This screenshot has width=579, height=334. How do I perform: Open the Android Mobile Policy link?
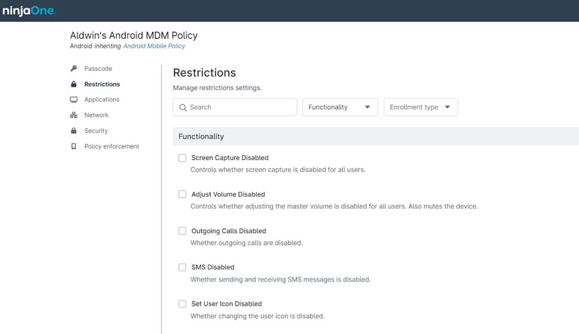pos(154,46)
